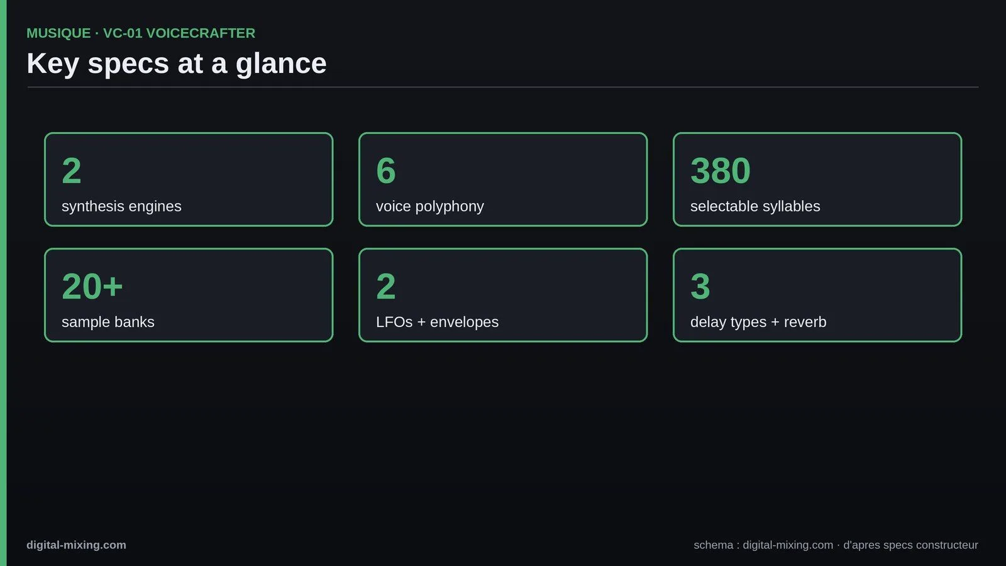Click the number 3 above delay types
Image resolution: width=1006 pixels, height=566 pixels.
coord(700,286)
